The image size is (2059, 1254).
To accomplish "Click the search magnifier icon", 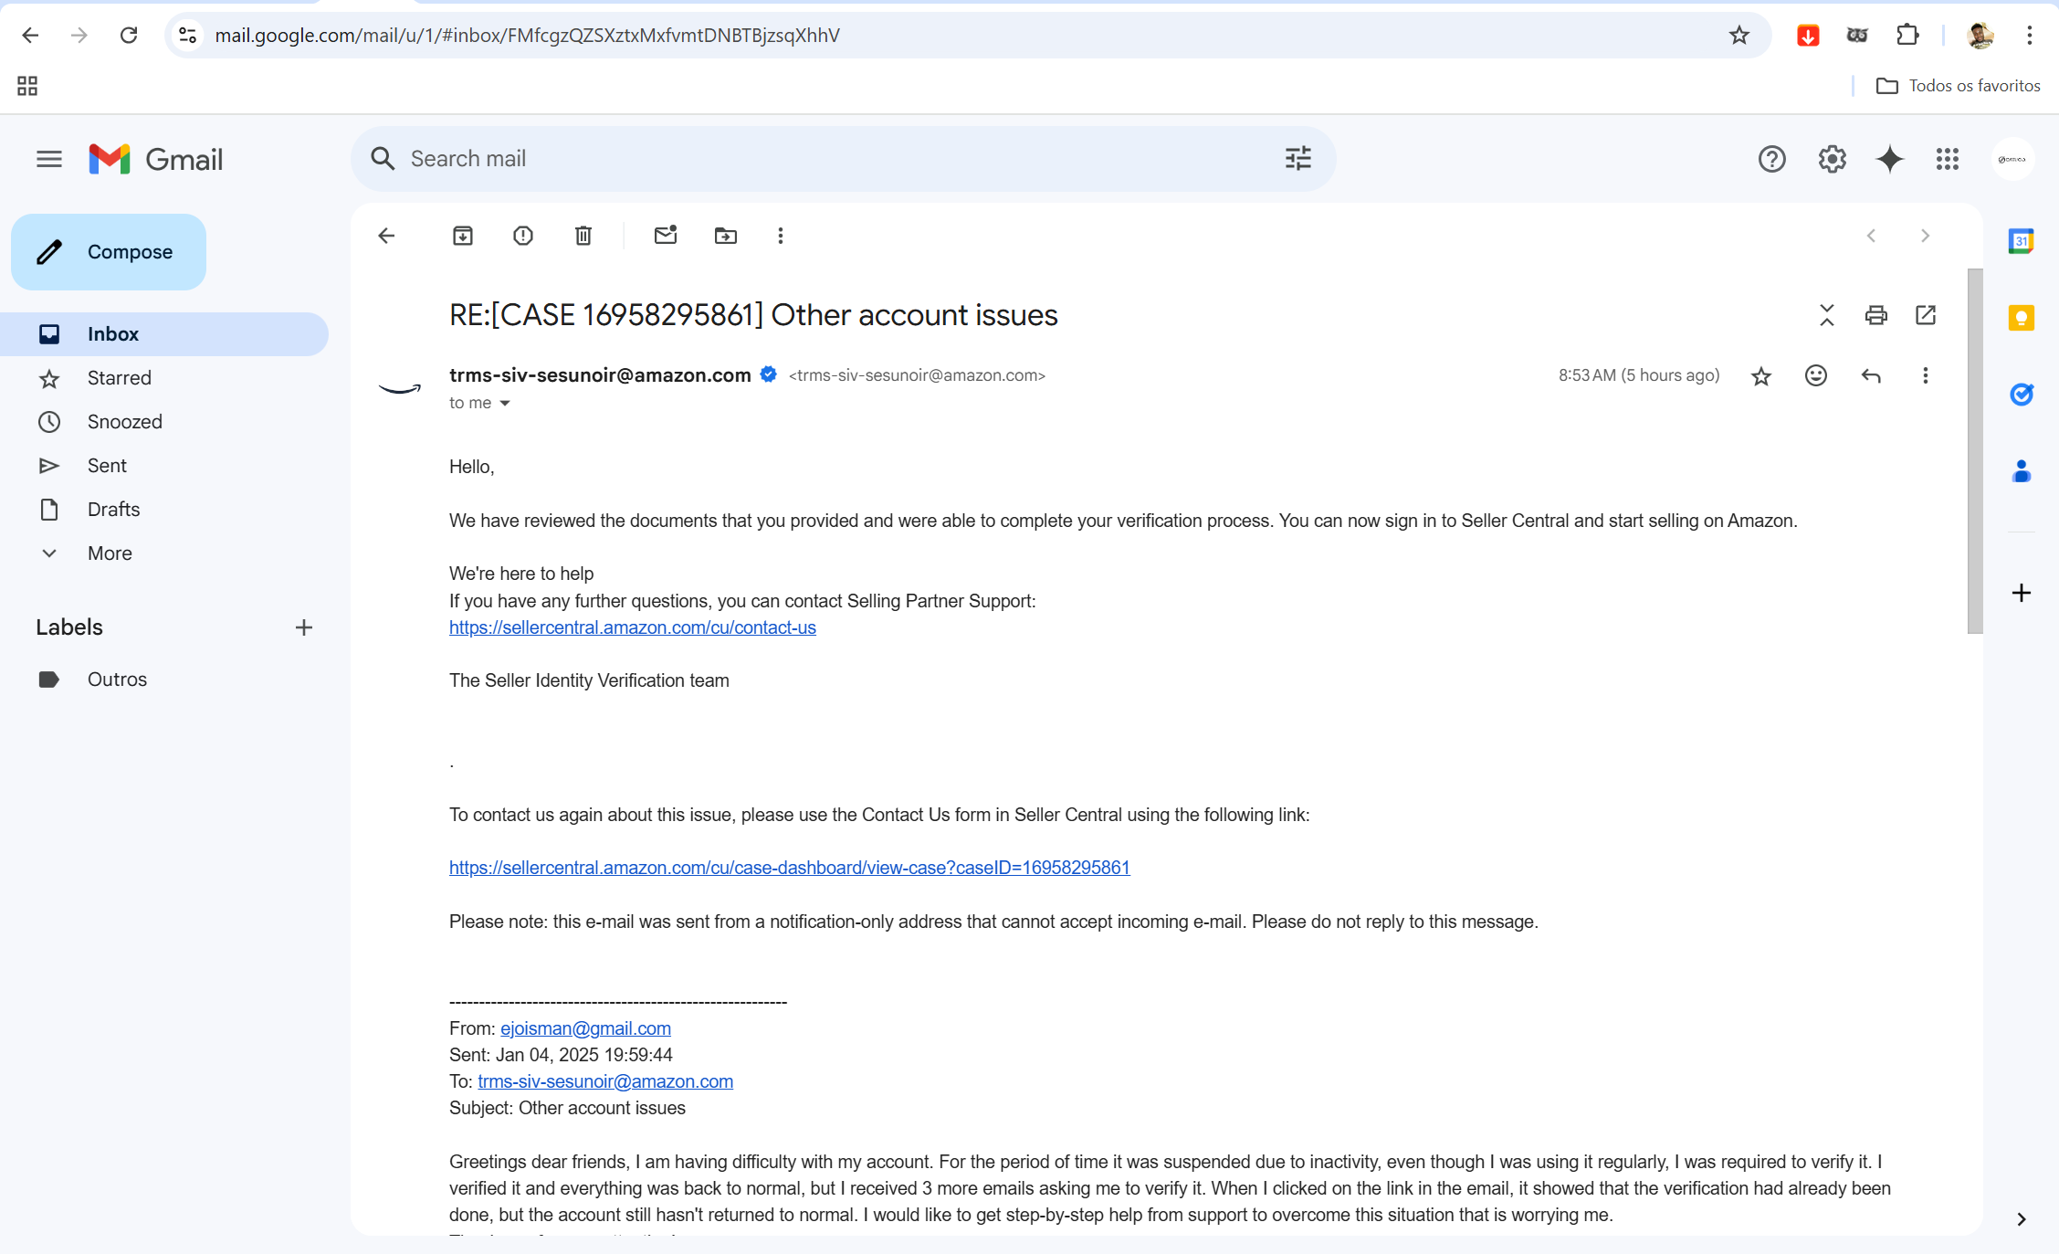I will click(x=383, y=159).
